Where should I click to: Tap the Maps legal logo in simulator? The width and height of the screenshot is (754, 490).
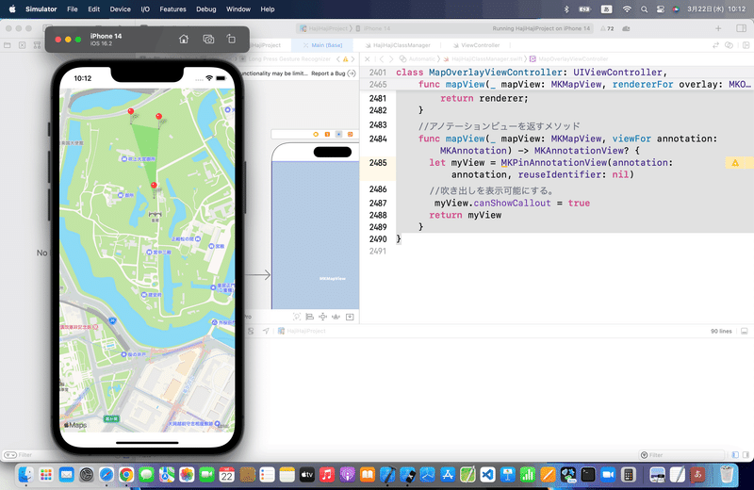75,425
